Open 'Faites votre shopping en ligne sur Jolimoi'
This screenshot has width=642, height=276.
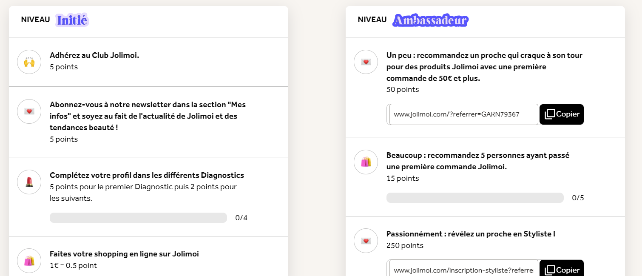124,254
